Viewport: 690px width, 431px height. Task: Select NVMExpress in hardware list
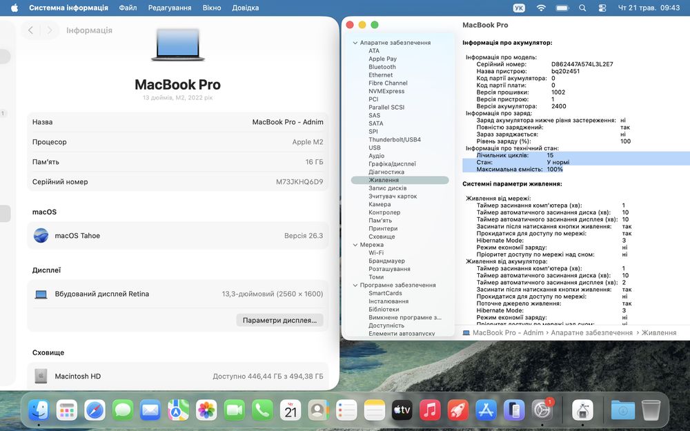[386, 91]
